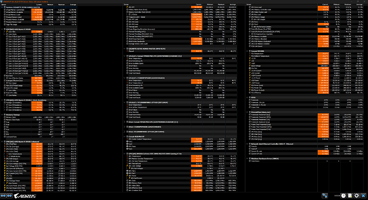Collapse the Core Clocks subtree
Image resolution: width=368 pixels, height=200 pixels.
[x=4, y=34]
